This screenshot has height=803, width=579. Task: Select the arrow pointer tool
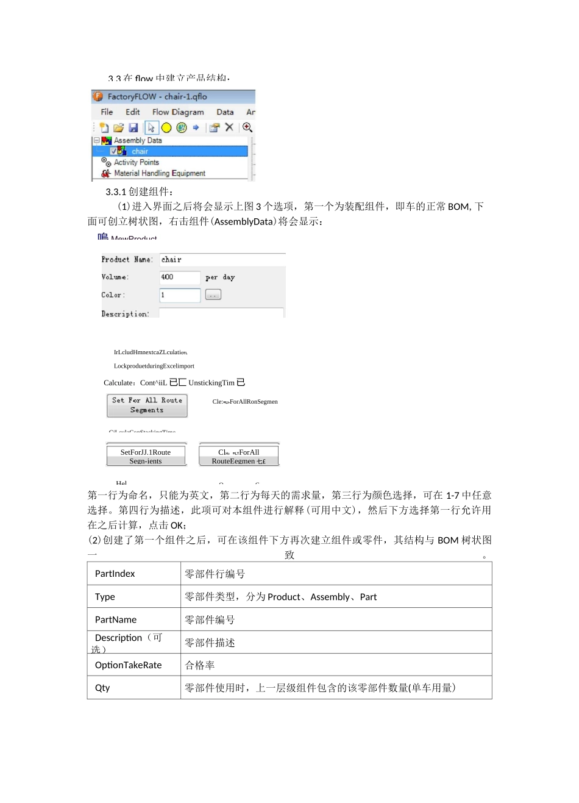point(151,127)
